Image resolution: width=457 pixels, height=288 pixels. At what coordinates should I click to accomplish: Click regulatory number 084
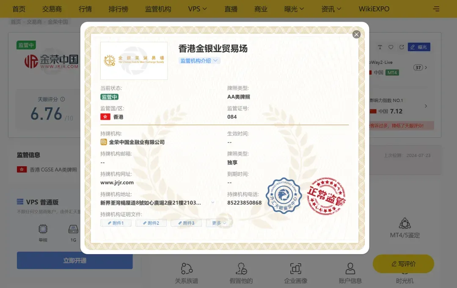[x=232, y=117]
